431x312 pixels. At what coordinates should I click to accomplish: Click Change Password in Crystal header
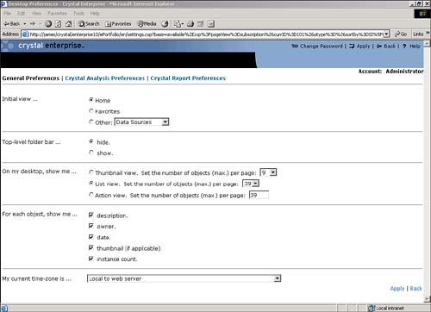317,46
